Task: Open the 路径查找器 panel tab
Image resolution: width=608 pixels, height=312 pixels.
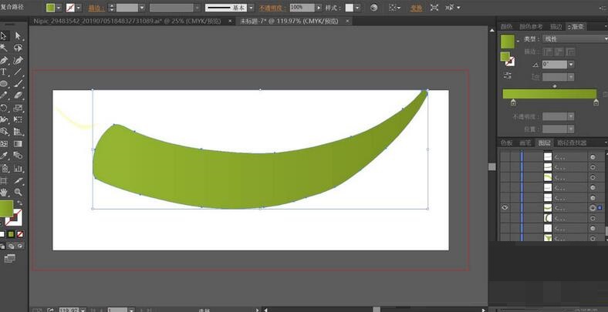Action: coord(572,143)
